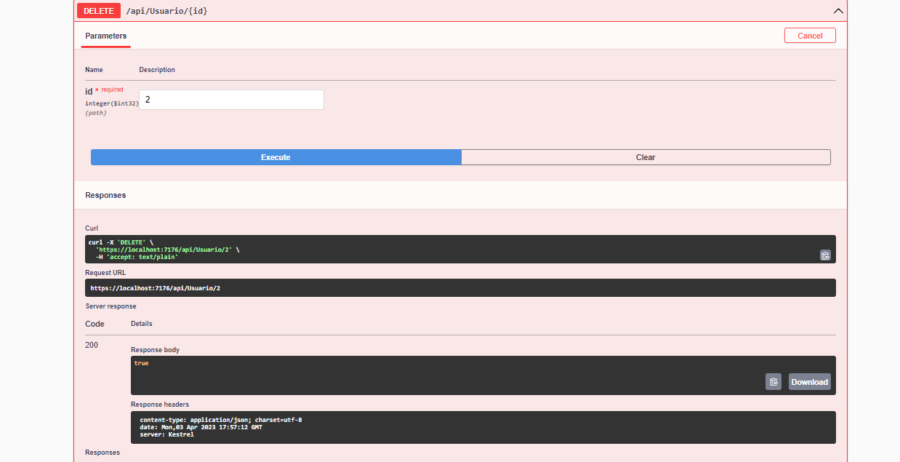Click the 'Response body' label
The image size is (900, 462).
point(155,349)
